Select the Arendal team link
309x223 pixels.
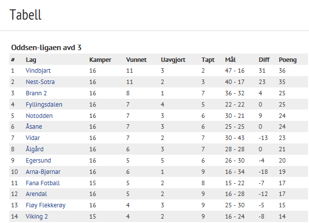[x=36, y=195]
